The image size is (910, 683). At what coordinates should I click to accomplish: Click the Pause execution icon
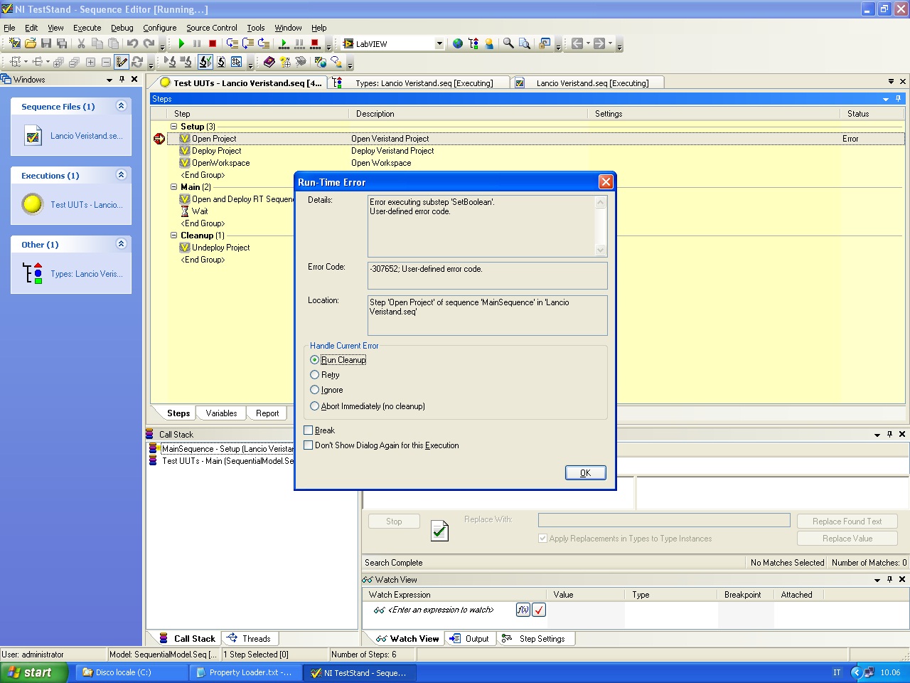(197, 43)
